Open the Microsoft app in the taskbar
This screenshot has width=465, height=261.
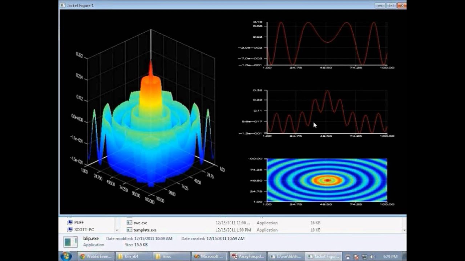click(209, 256)
